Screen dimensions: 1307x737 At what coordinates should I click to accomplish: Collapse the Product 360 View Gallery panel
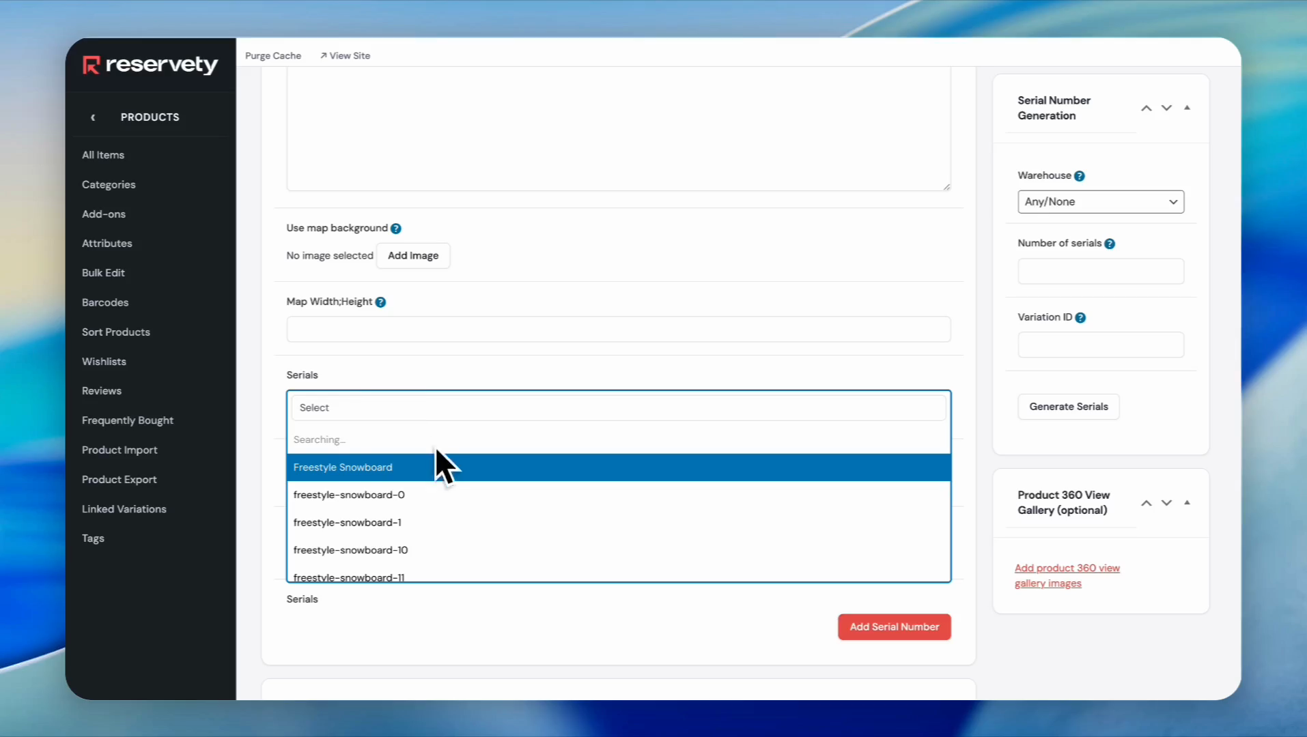coord(1187,503)
